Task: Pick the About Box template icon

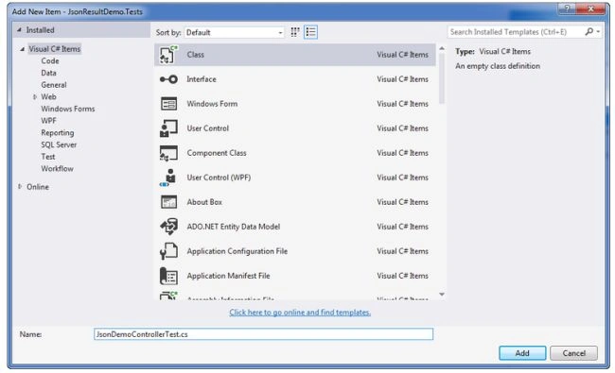Action: click(x=168, y=202)
